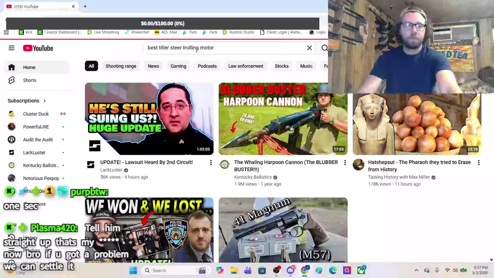Click the page scrollbar down arrow
Image resolution: width=494 pixels, height=278 pixels.
click(x=491, y=260)
